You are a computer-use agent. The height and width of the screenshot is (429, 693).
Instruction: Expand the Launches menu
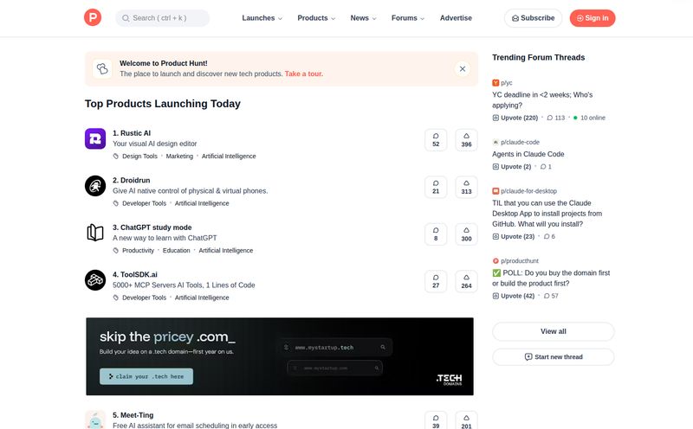click(x=262, y=18)
